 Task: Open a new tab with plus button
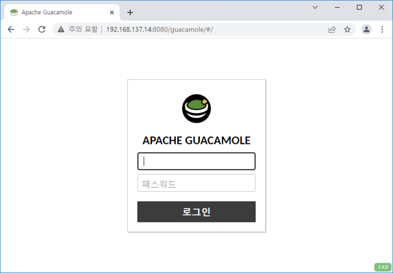(x=130, y=12)
